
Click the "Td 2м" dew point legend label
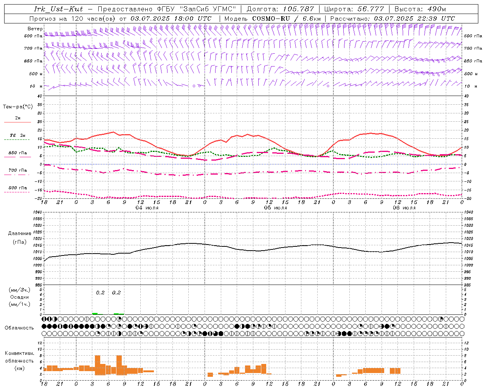click(x=18, y=135)
